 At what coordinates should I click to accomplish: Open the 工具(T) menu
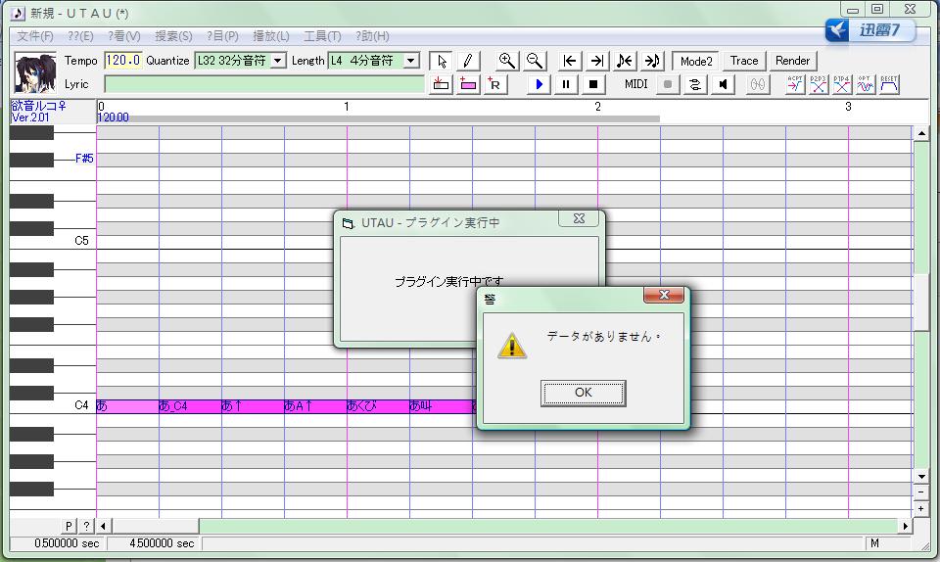(322, 36)
